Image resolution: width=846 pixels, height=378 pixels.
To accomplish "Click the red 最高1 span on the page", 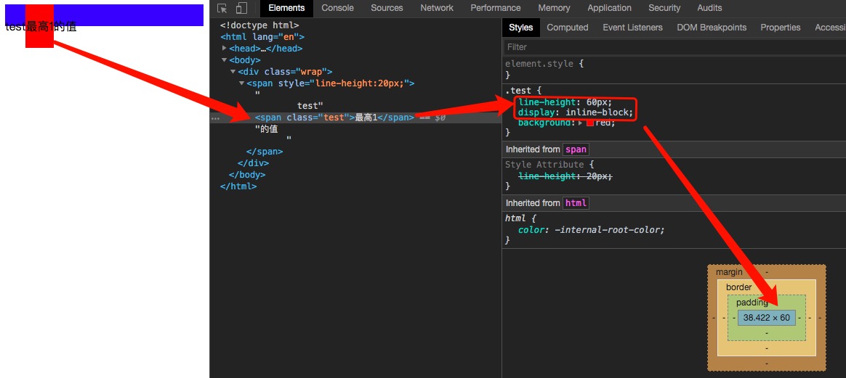I will pos(39,26).
